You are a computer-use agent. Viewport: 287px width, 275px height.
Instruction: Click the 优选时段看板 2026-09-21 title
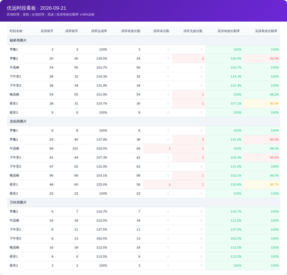coord(37,8)
